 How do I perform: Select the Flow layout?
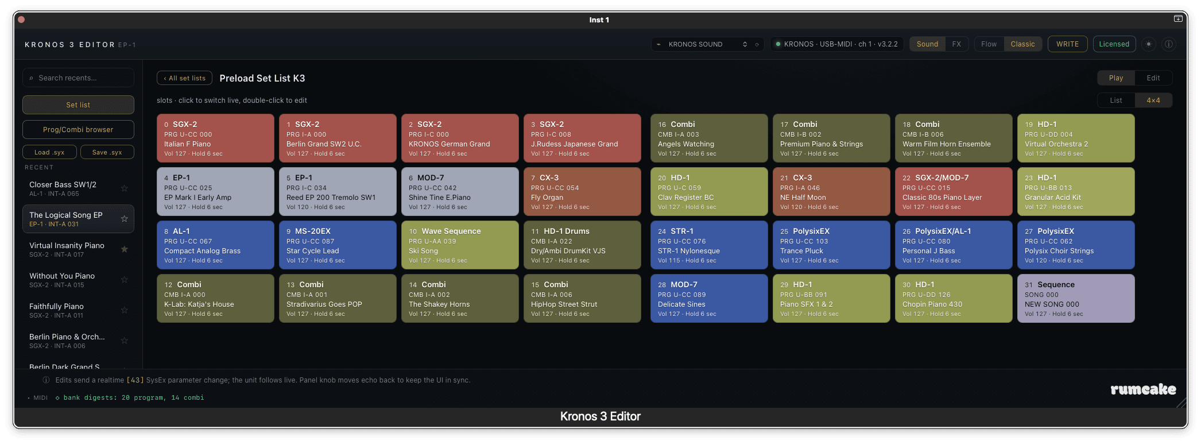point(989,44)
